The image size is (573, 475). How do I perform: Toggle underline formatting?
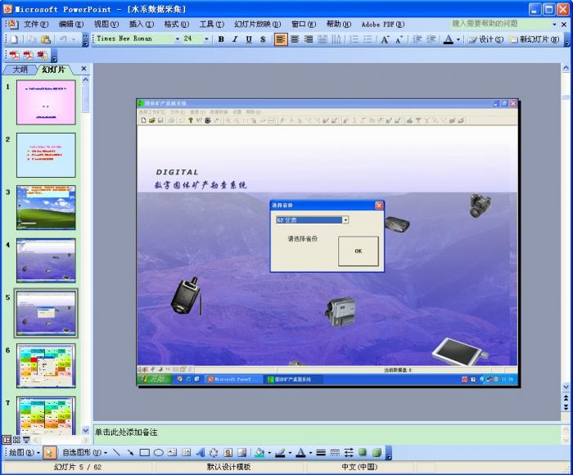pyautogui.click(x=248, y=39)
